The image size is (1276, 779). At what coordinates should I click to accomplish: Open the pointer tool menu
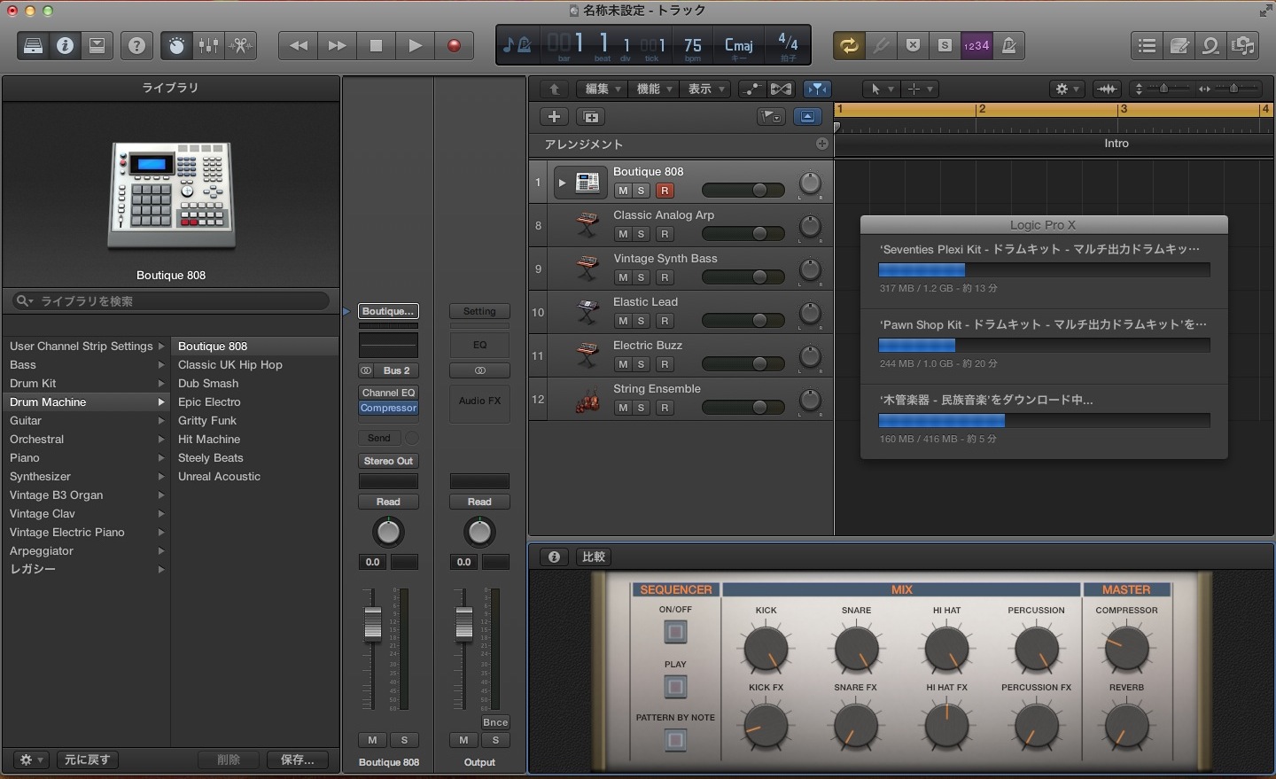tap(882, 89)
